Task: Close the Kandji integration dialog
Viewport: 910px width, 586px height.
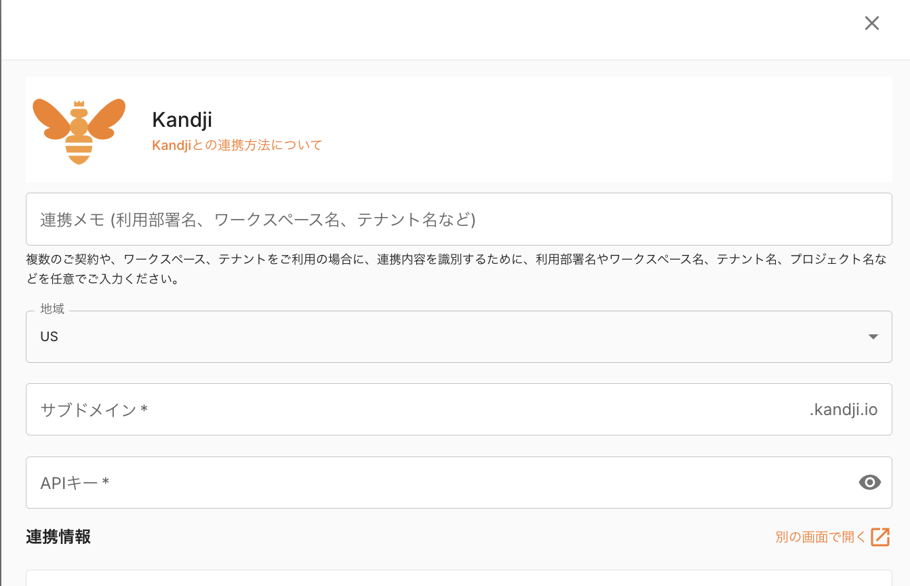Action: coord(871,23)
